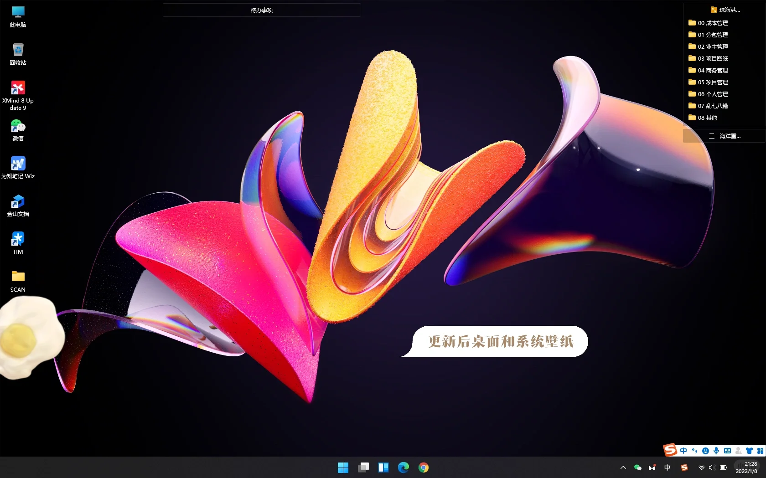Image resolution: width=766 pixels, height=478 pixels.
Task: Open the 待办事项 to-do widget
Action: tap(261, 10)
